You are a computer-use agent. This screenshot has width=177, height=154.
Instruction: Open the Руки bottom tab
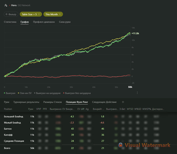click(x=7, y=102)
